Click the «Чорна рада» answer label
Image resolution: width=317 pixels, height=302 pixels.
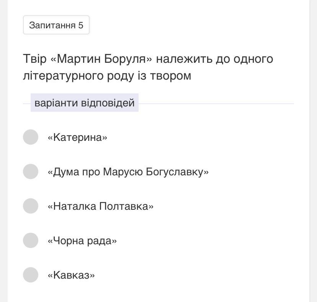click(x=82, y=241)
